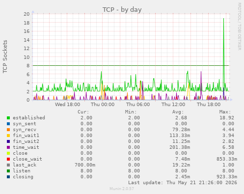
Task: Click the "Min:" column header
Action: (131, 112)
